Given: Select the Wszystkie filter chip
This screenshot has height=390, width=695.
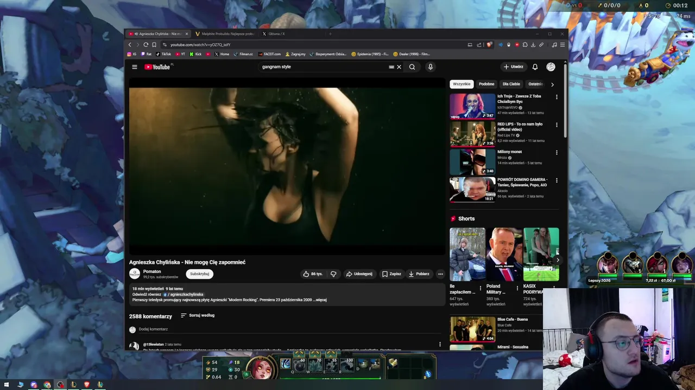Looking at the screenshot, I should point(462,84).
